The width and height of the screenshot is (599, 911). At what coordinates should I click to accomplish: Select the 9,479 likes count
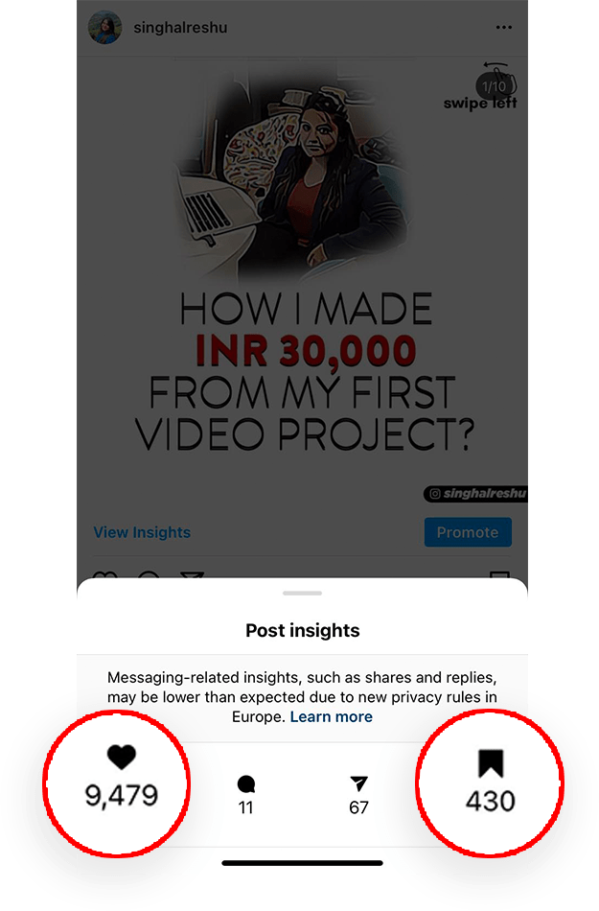122,795
